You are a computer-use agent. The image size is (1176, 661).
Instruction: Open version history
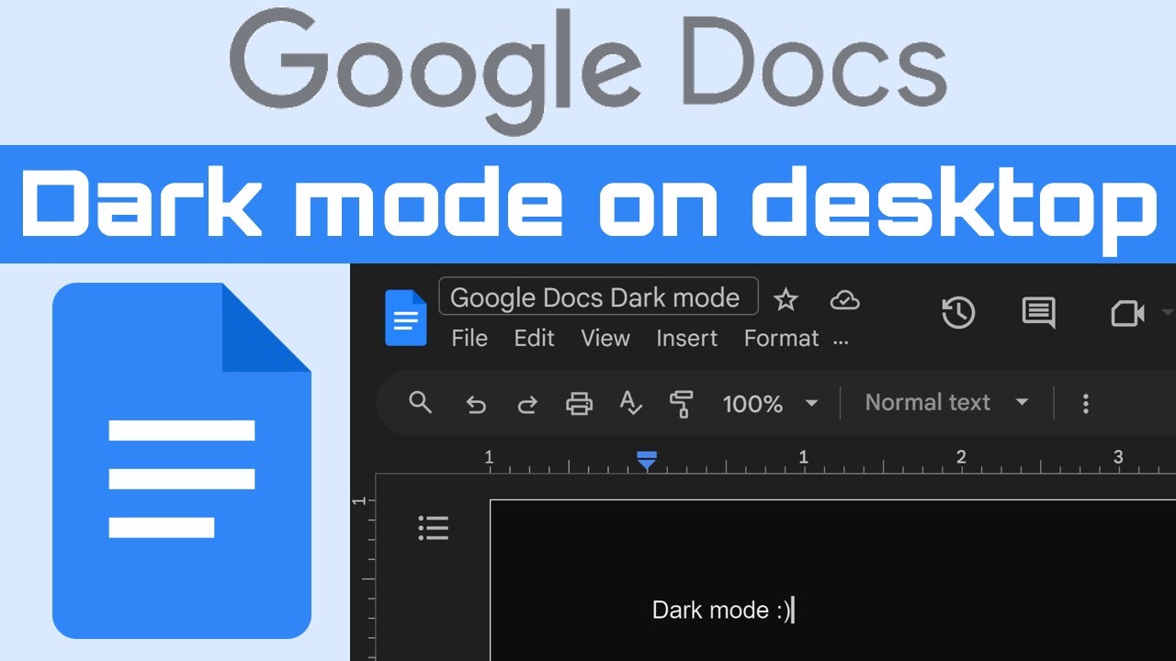click(959, 313)
